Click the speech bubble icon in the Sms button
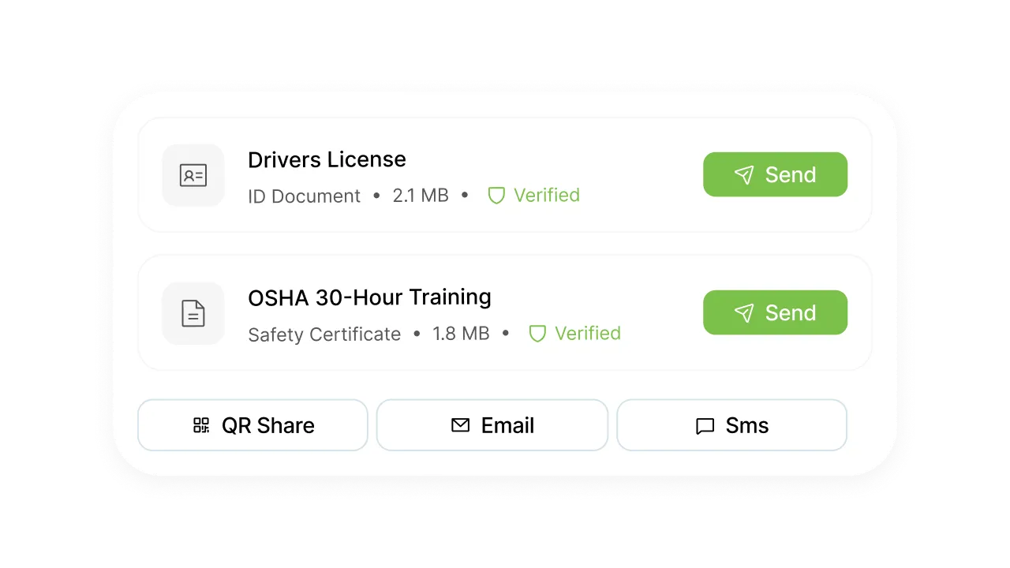Viewport: 1010px width, 568px height. [704, 425]
